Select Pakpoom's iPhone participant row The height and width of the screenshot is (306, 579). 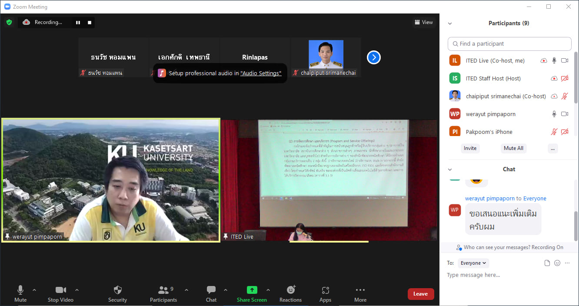[x=509, y=132]
